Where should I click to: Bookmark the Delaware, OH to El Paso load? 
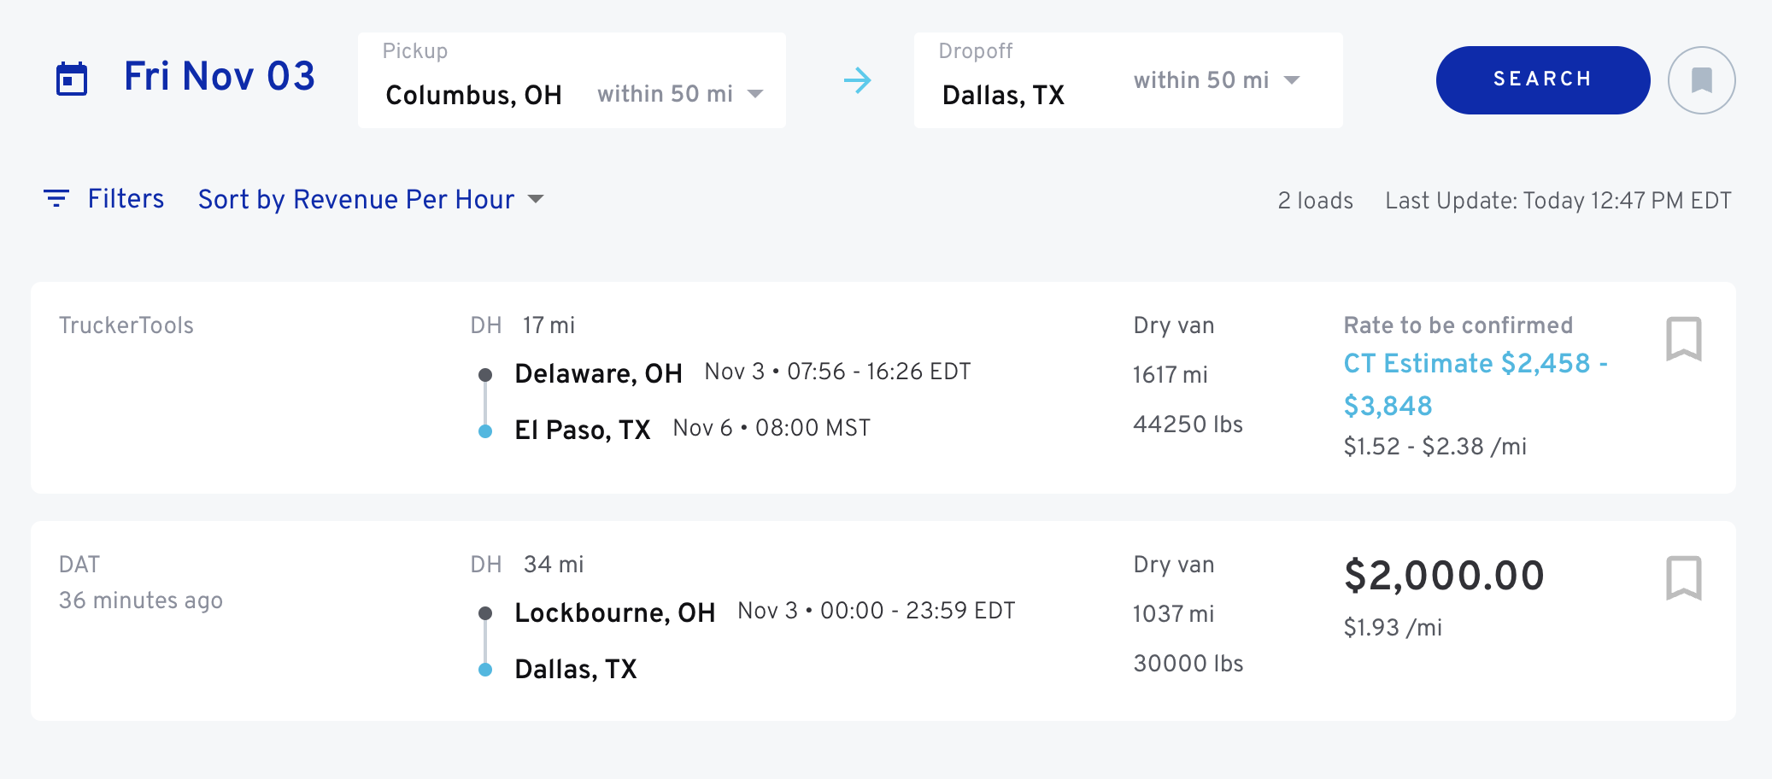pyautogui.click(x=1683, y=339)
